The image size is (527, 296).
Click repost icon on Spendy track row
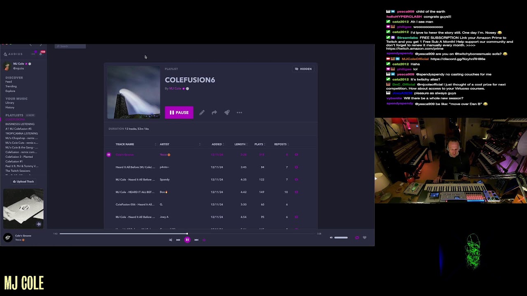click(296, 180)
